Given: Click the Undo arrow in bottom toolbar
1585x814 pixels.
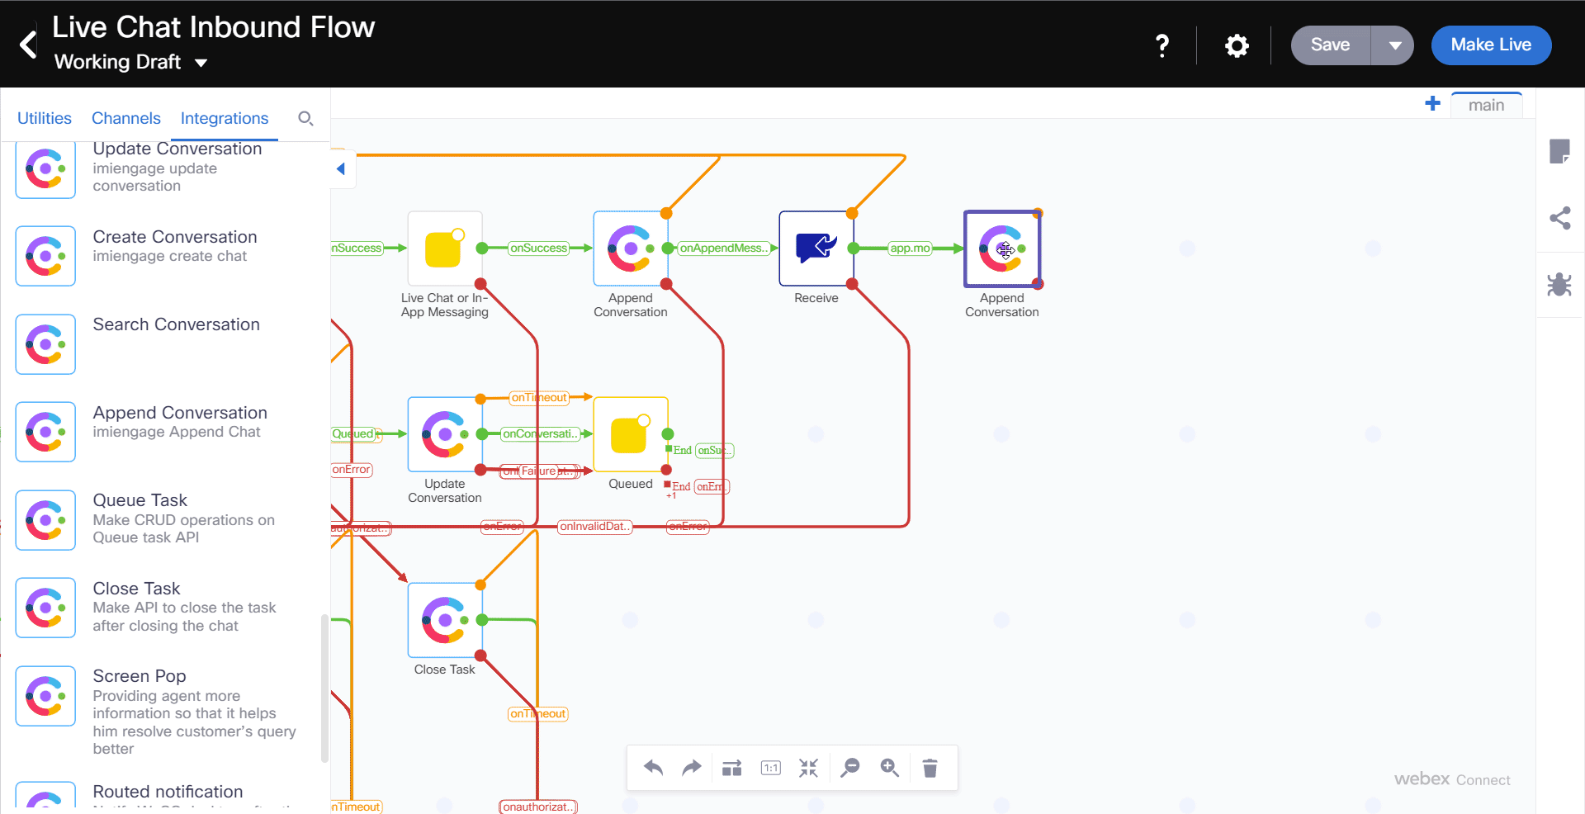Looking at the screenshot, I should [x=653, y=768].
